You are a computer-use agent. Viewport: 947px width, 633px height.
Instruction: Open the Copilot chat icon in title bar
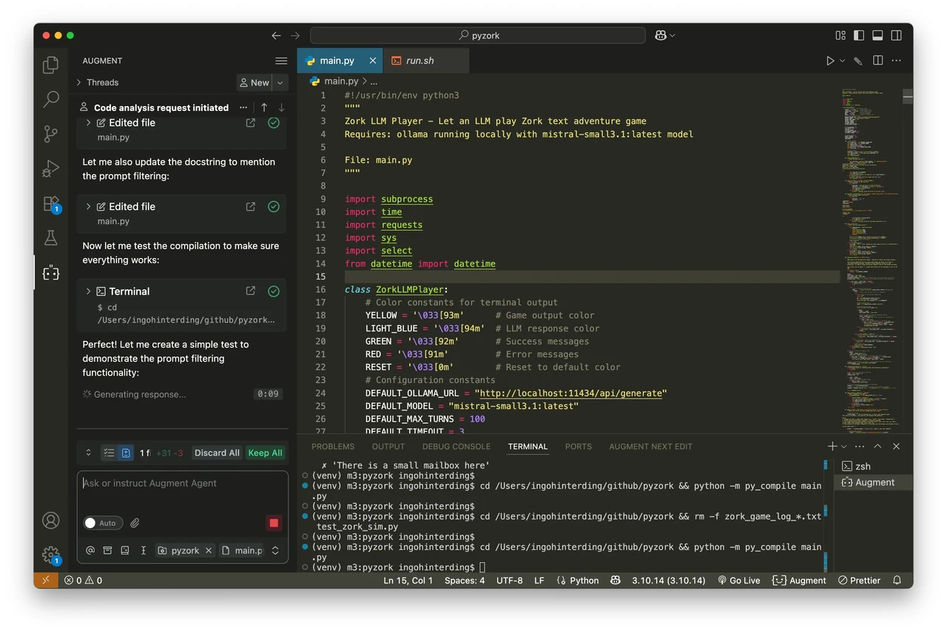[660, 35]
